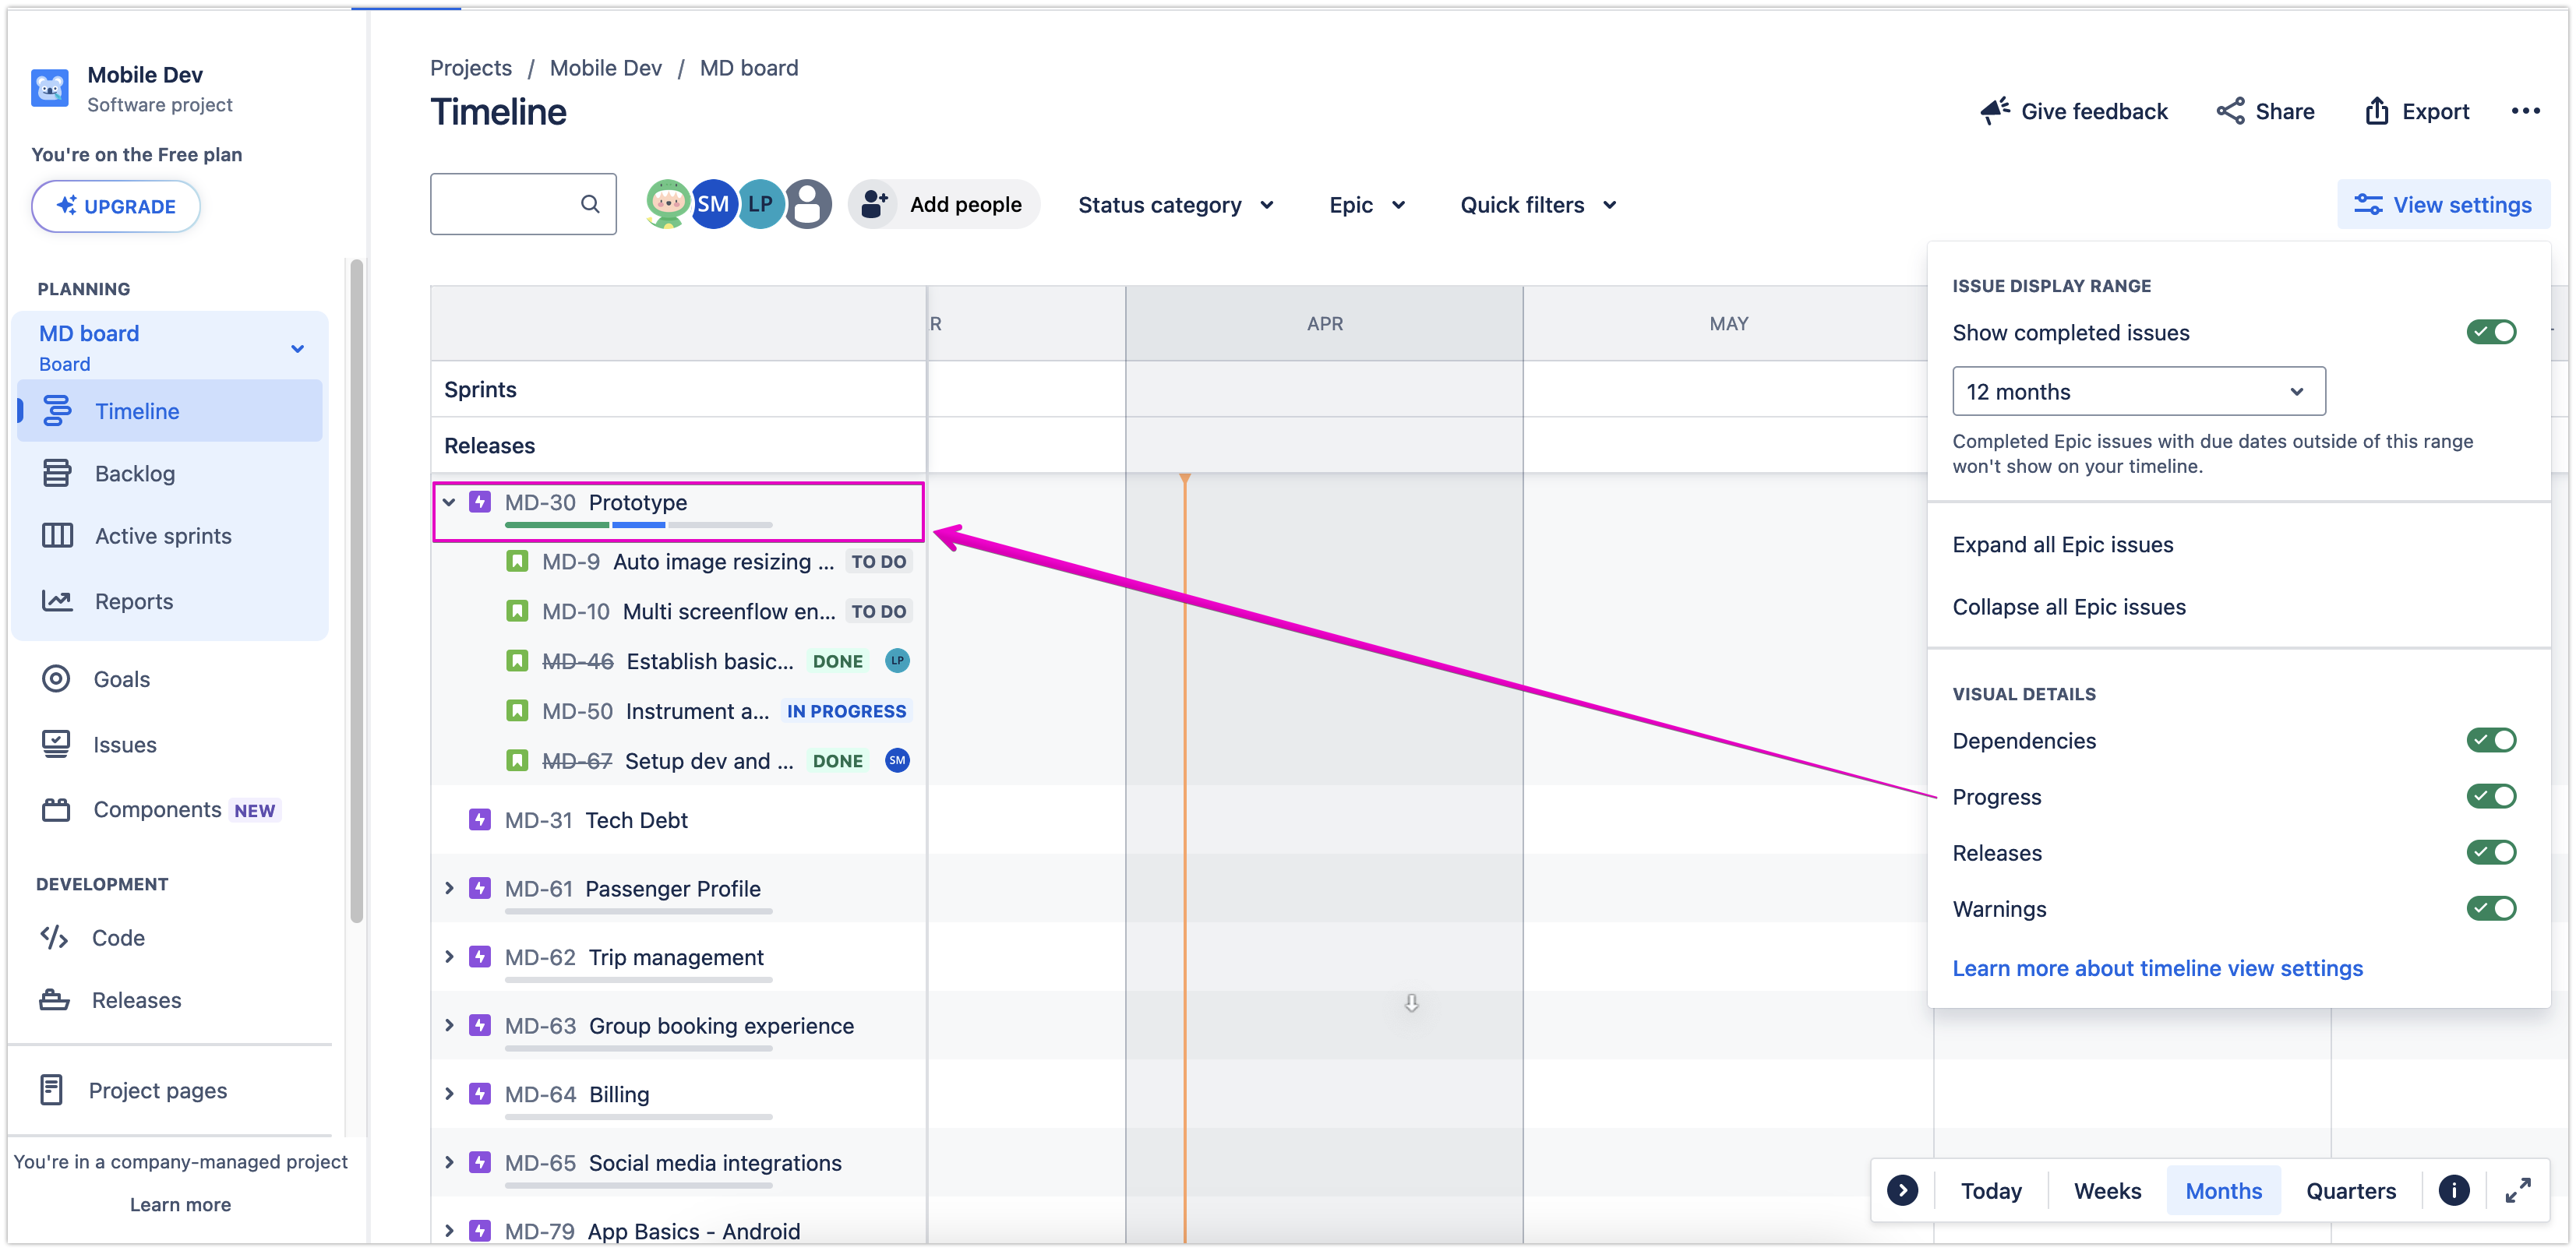Switch timeline to Weeks view
Viewport: 2576px width, 1251px height.
click(2106, 1190)
